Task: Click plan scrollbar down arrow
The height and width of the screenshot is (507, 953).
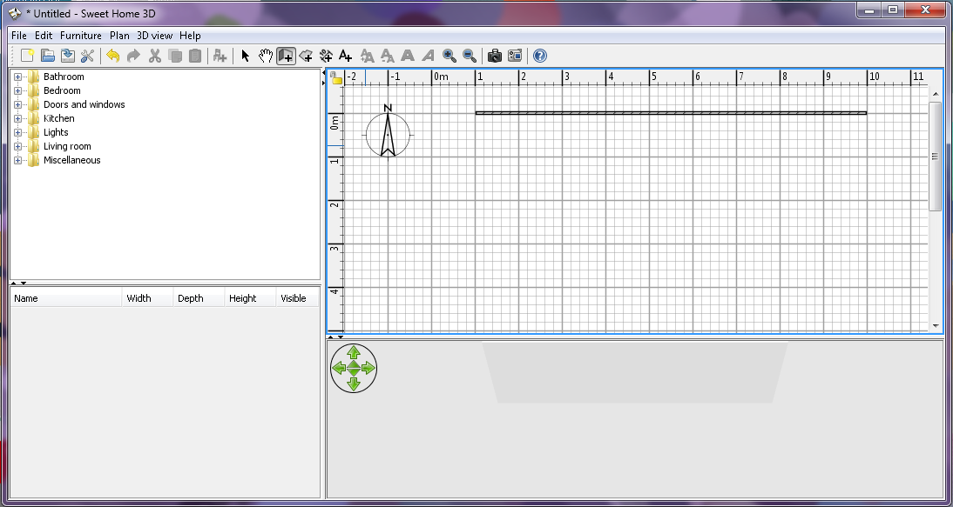Action: (x=935, y=326)
